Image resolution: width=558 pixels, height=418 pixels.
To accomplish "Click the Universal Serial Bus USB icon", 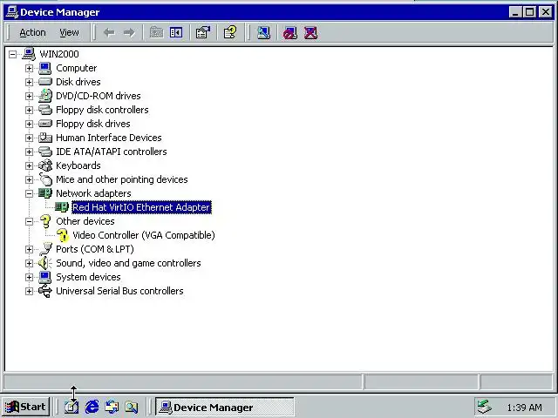I will 44,291.
